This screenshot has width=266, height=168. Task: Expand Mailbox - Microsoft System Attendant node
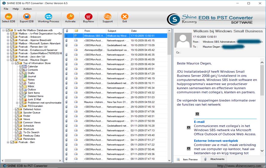click(8, 44)
